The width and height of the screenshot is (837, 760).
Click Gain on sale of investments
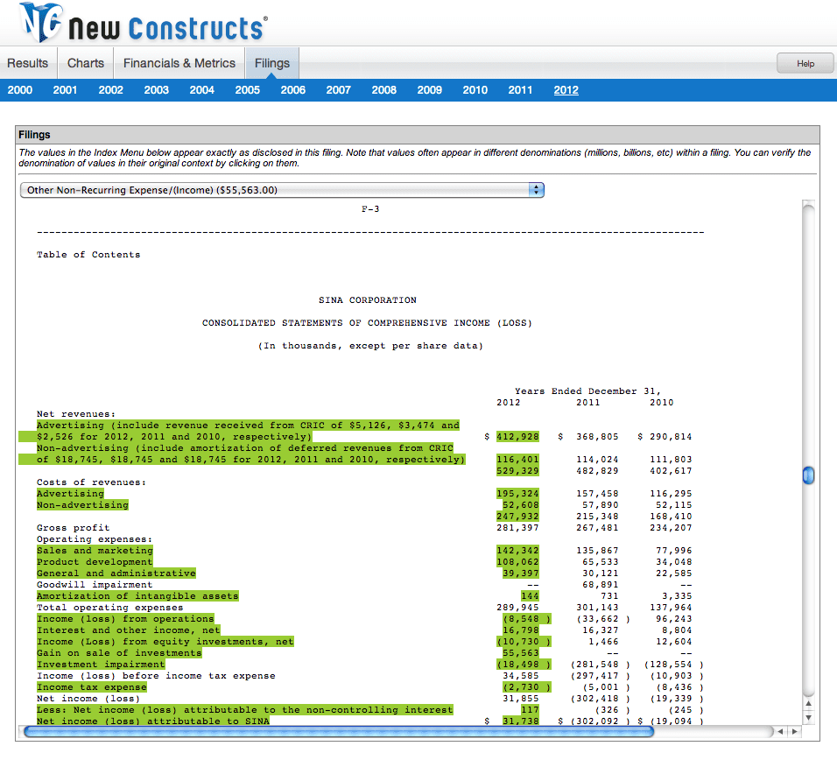tap(119, 652)
